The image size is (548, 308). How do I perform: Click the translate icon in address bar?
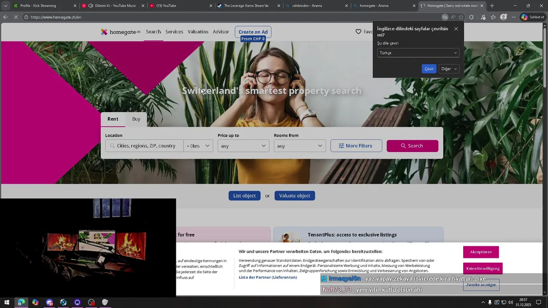click(445, 17)
